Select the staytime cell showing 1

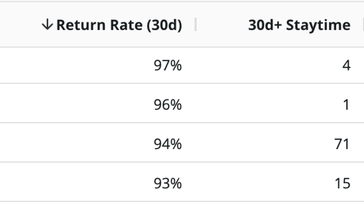tap(346, 105)
